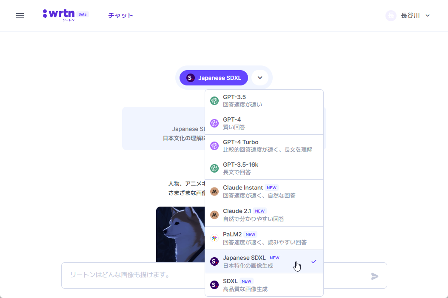The height and width of the screenshot is (298, 448).
Task: Click the PaLM2 colorful model icon
Action: (214, 238)
